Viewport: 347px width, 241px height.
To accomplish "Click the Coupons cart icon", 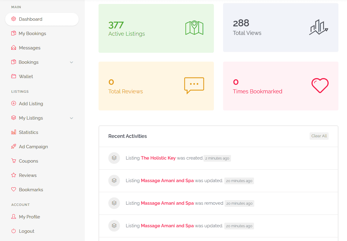I will (13, 161).
